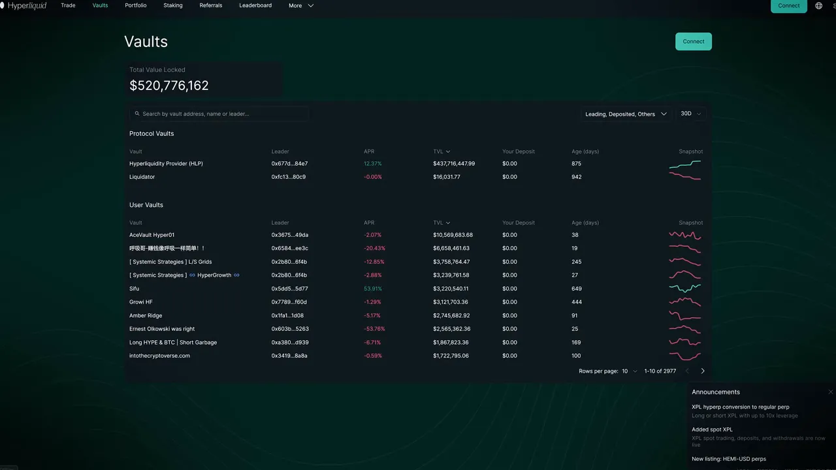
Task: Click age value 875
Action: [576, 164]
